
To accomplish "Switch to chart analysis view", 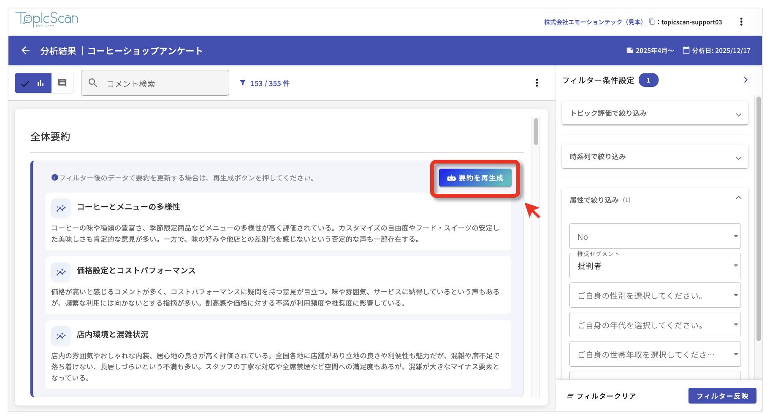I will click(x=34, y=83).
